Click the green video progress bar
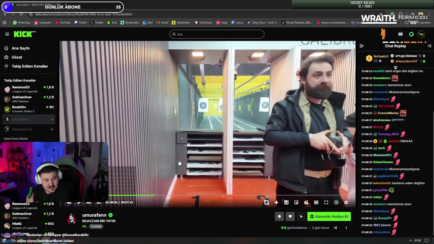The image size is (434, 244). coord(132,195)
